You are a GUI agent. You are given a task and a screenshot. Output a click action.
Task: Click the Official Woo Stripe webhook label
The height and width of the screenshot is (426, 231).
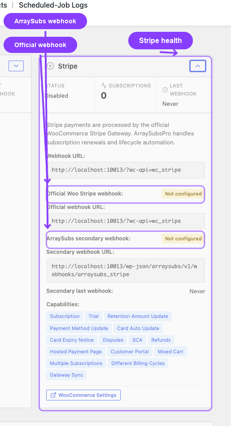click(85, 194)
